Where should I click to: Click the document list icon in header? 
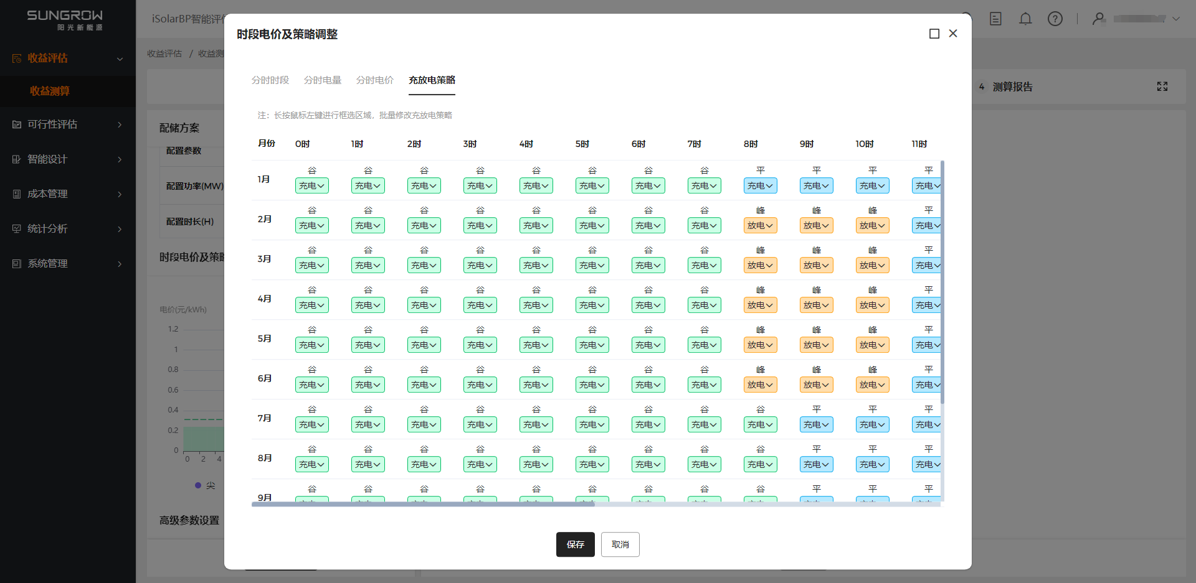[995, 19]
